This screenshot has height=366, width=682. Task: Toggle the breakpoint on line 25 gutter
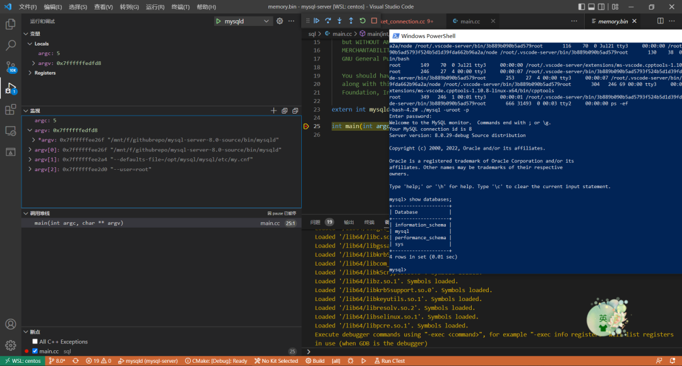[x=306, y=126]
